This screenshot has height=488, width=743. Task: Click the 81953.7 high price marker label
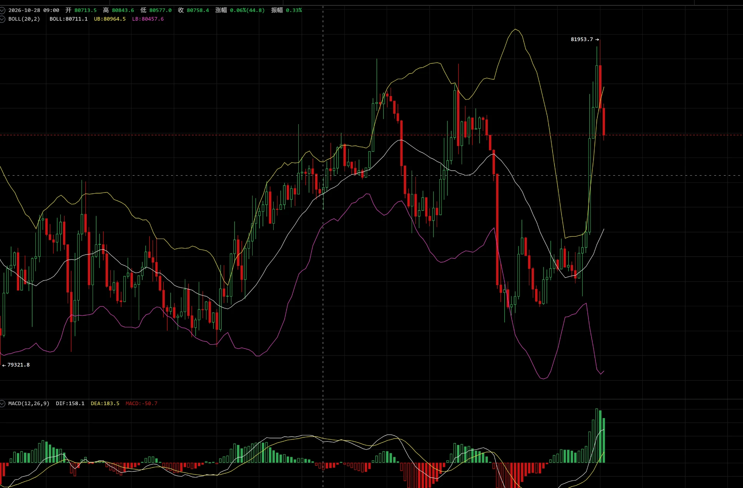click(582, 39)
